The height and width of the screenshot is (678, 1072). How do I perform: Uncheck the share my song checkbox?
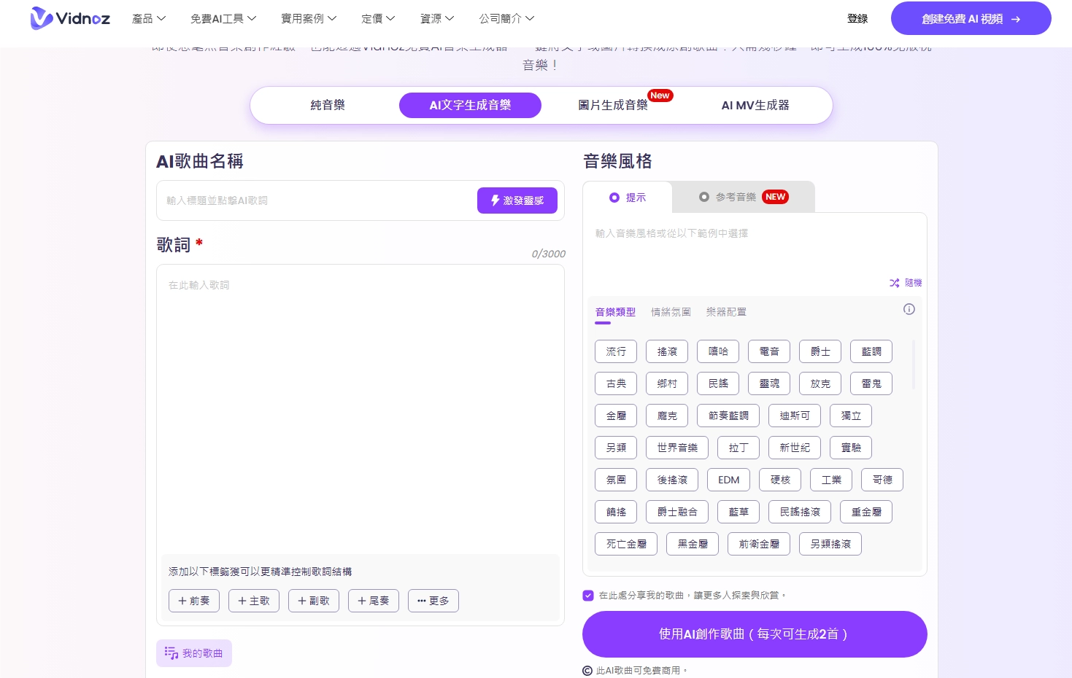[588, 596]
